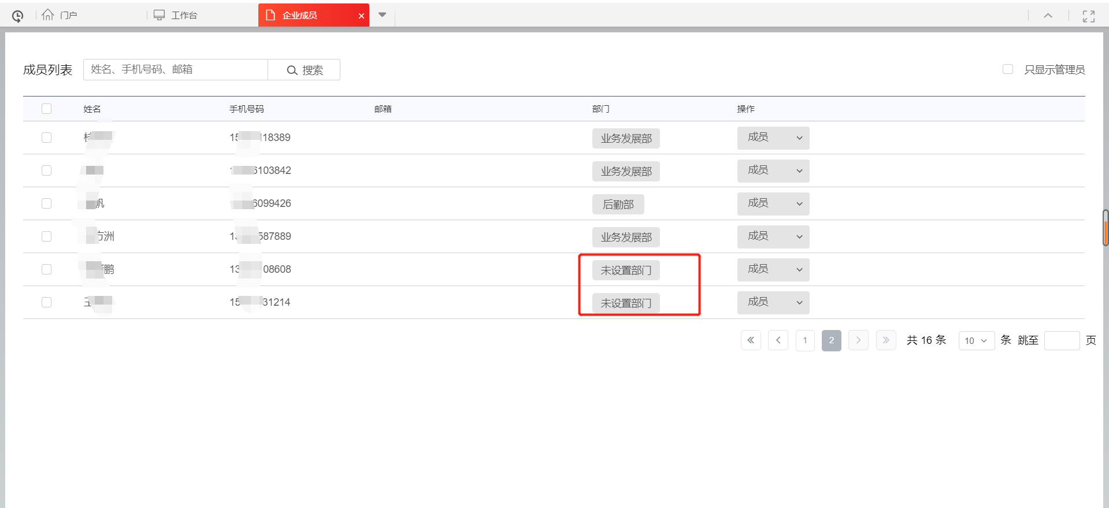
Task: Check the row with phone ending 18389
Action: (x=47, y=138)
